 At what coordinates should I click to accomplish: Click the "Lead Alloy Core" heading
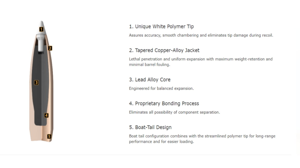click(150, 80)
